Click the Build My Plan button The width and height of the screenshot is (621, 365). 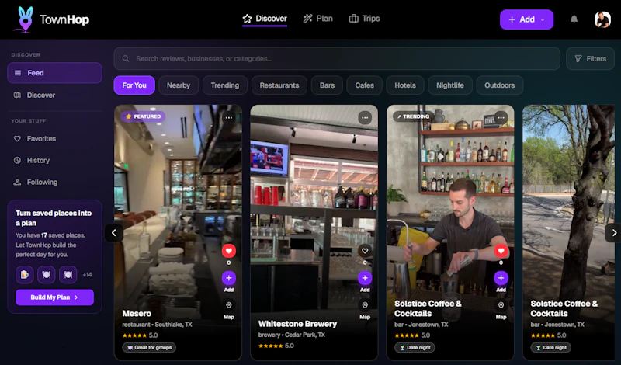point(54,297)
